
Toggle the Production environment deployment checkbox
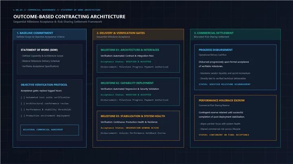tap(23, 116)
